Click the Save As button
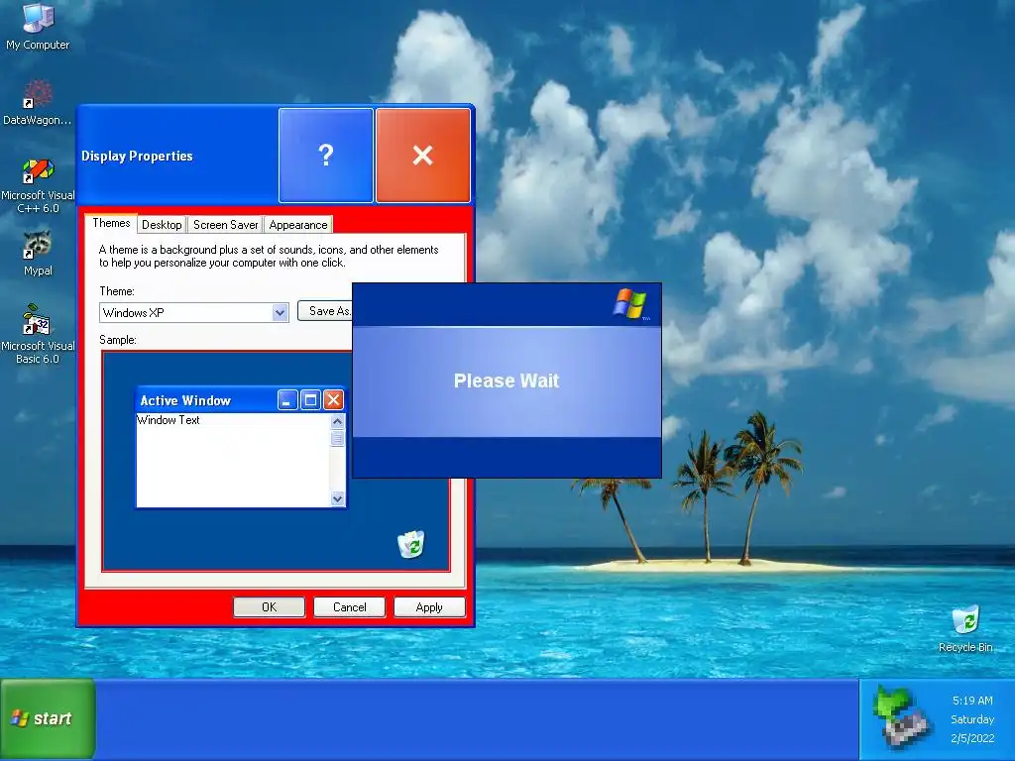 [325, 310]
